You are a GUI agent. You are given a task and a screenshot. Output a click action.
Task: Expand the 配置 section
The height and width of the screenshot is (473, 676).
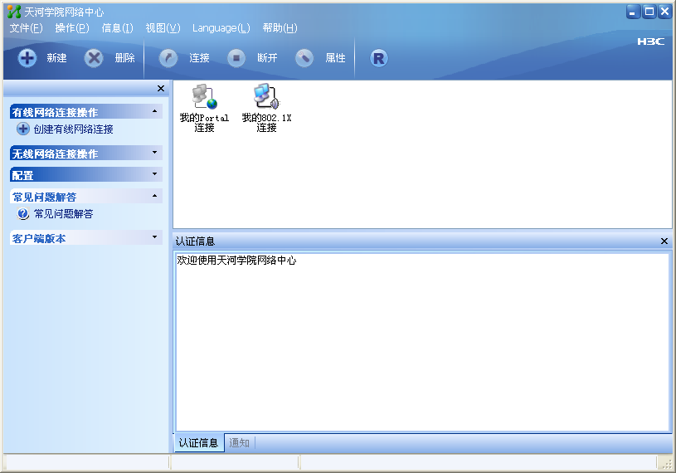click(x=154, y=174)
